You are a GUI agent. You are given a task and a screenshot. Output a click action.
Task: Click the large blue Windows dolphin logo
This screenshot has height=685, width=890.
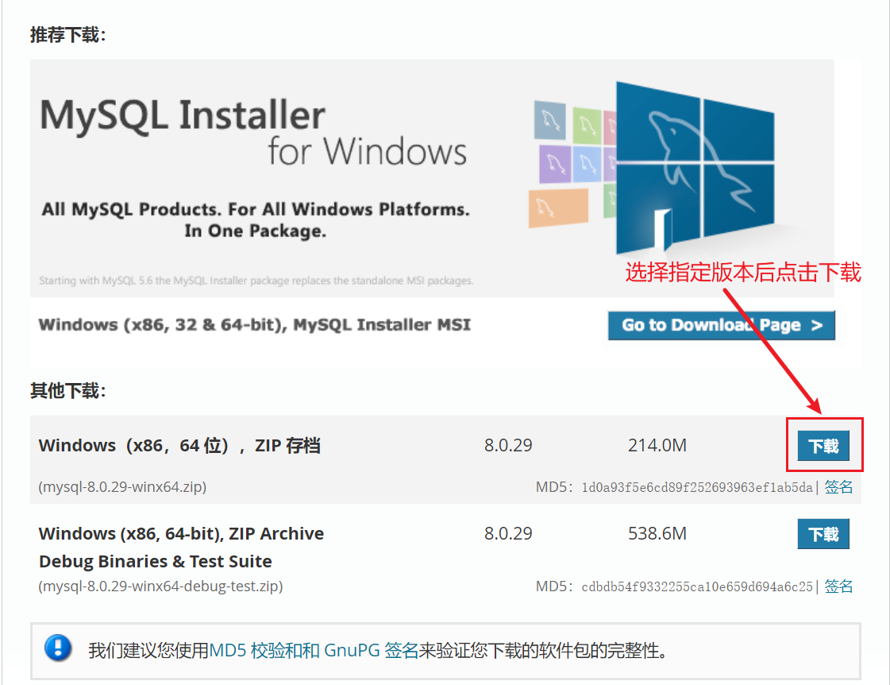pyautogui.click(x=695, y=168)
